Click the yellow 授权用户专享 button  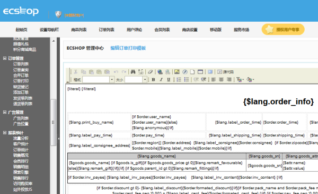point(283,30)
